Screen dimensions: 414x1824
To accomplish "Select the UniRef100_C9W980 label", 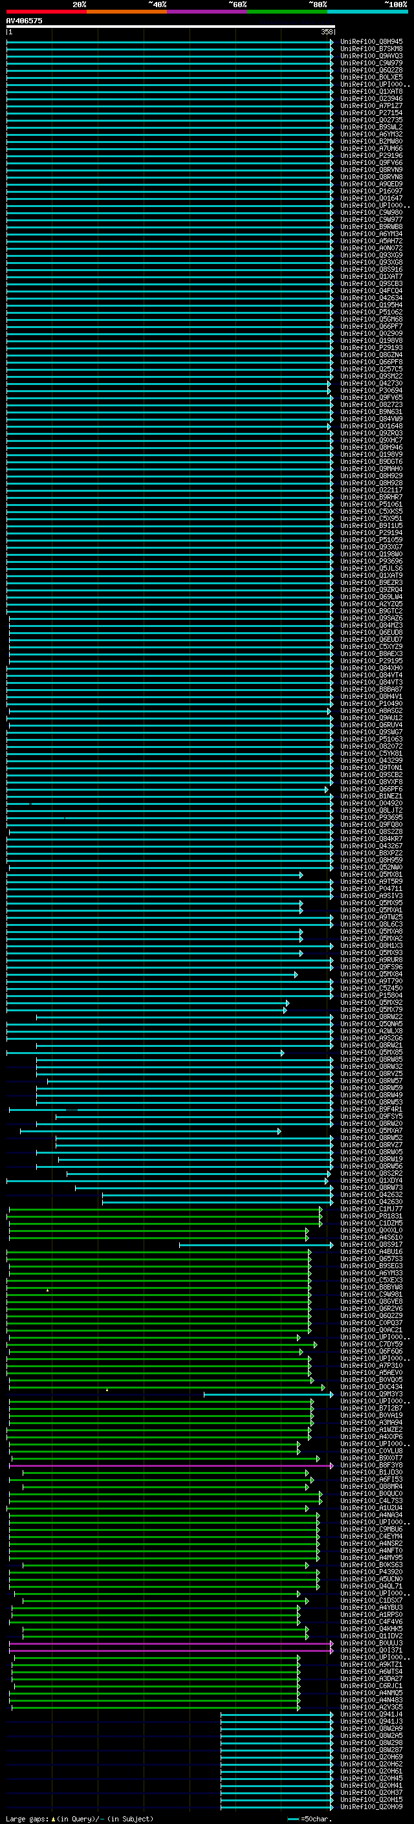I will pos(371,212).
